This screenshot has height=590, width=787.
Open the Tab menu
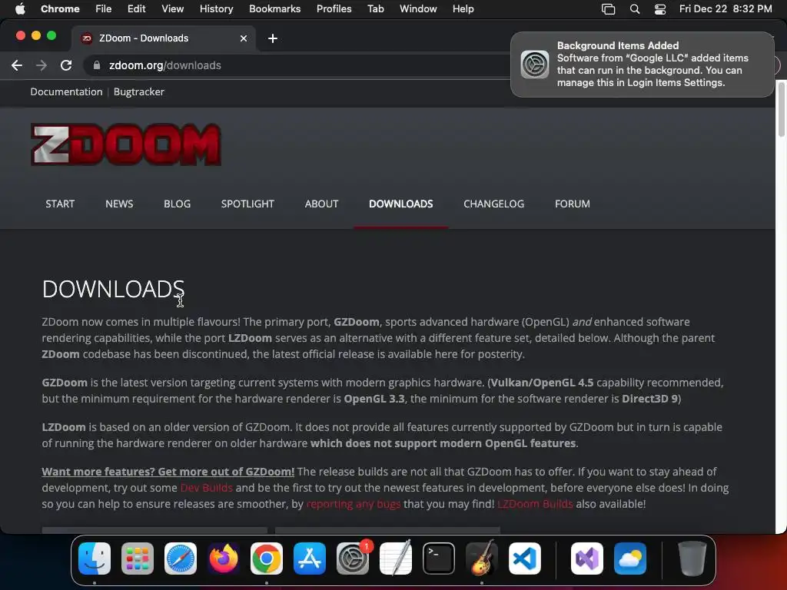375,8
